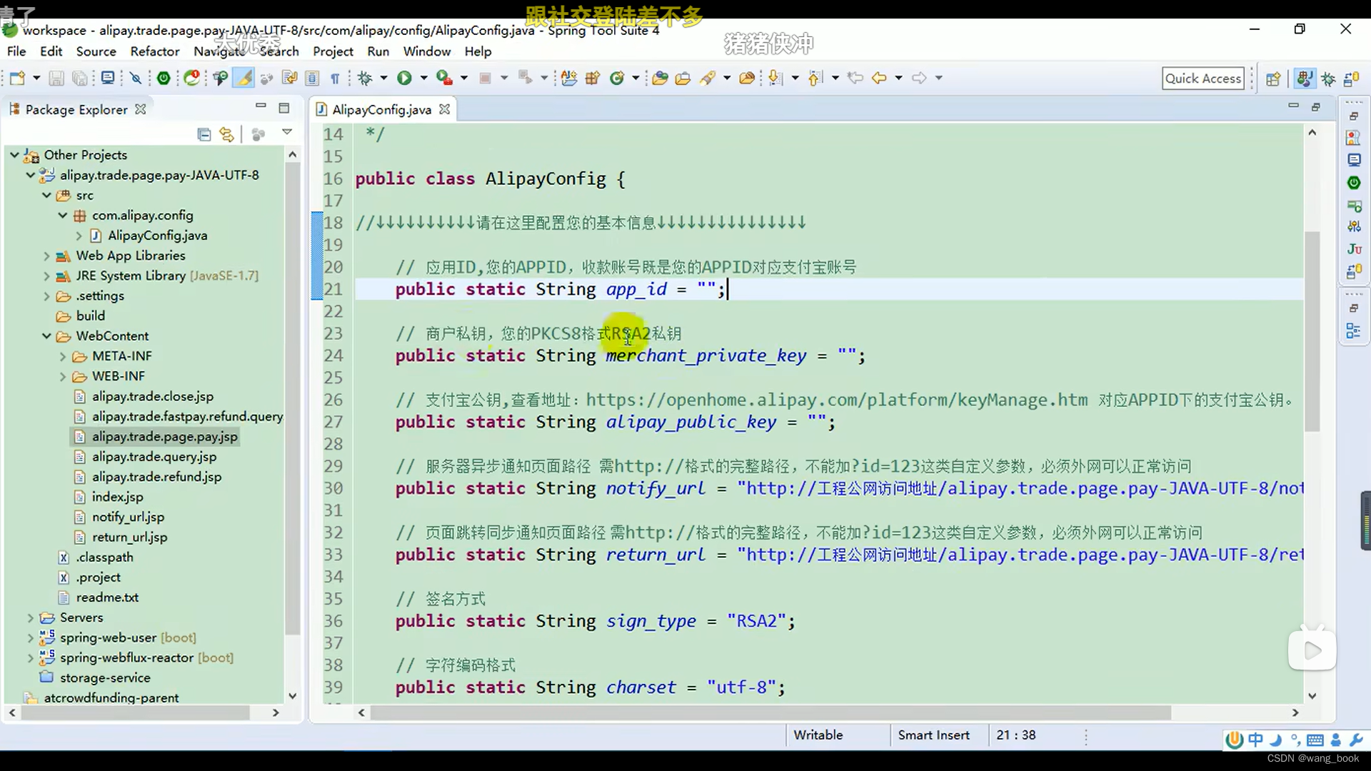
Task: Toggle the Mark Occurrences highlighter icon
Action: tap(243, 78)
